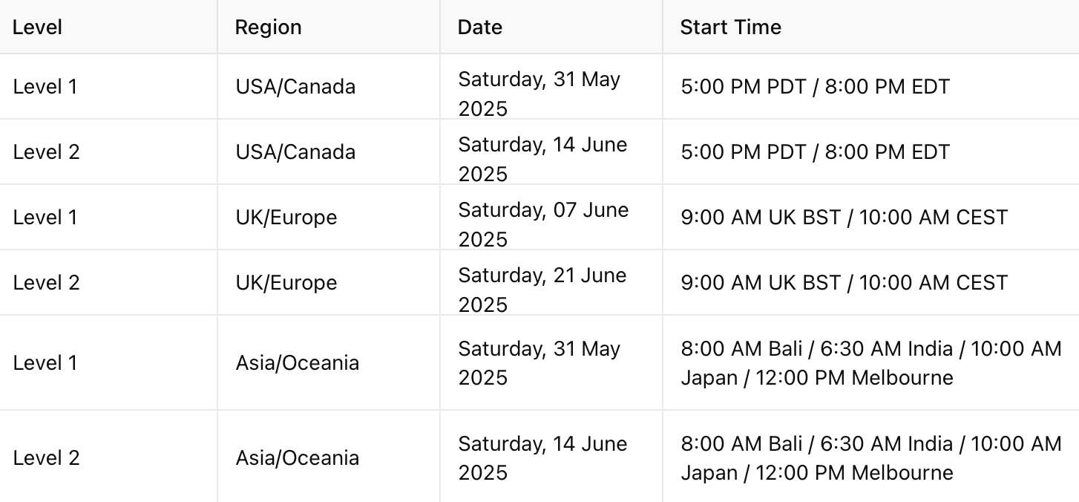Viewport: 1079px width, 502px height.
Task: Click UK/Europe region for Level 1 row
Action: (x=286, y=218)
